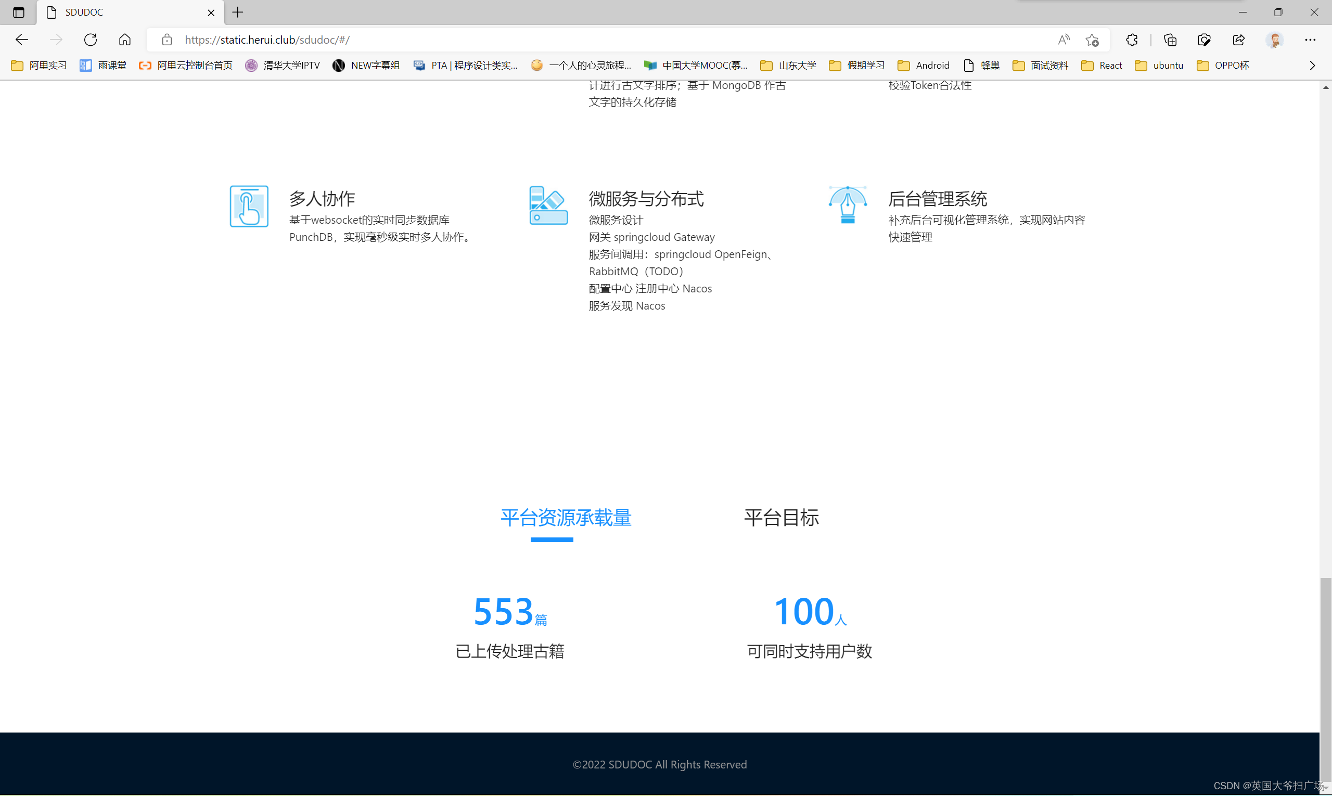Open the 清华大学IPTV bookmark
1332x796 pixels.
(283, 66)
